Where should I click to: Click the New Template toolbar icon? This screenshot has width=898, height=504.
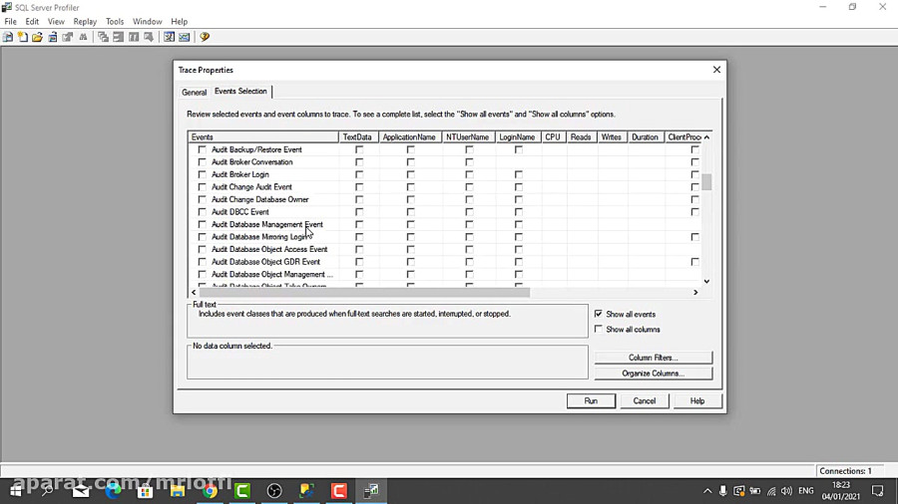(23, 37)
